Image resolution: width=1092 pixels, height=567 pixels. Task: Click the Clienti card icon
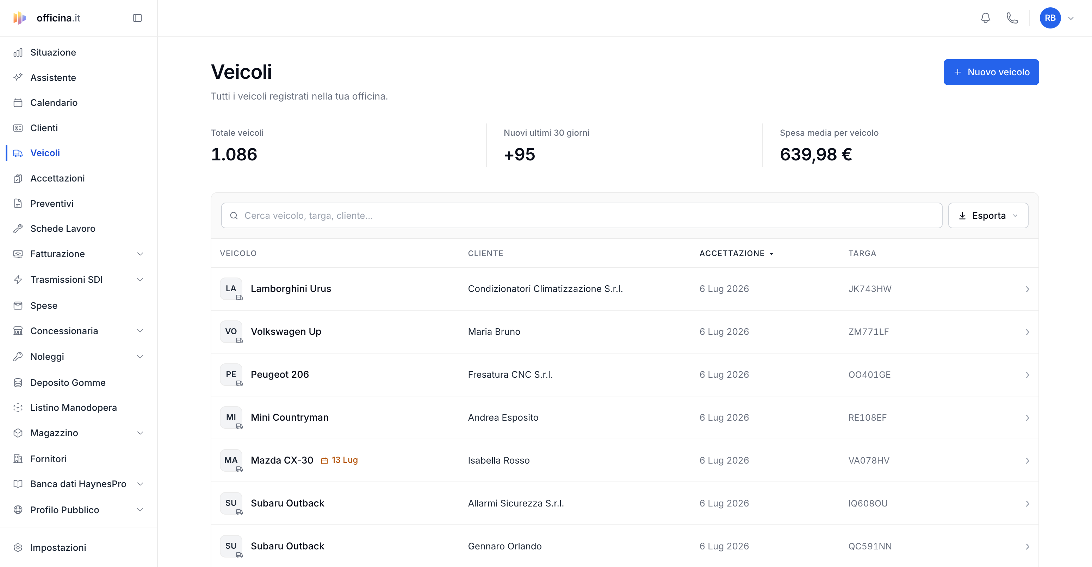[x=18, y=128]
